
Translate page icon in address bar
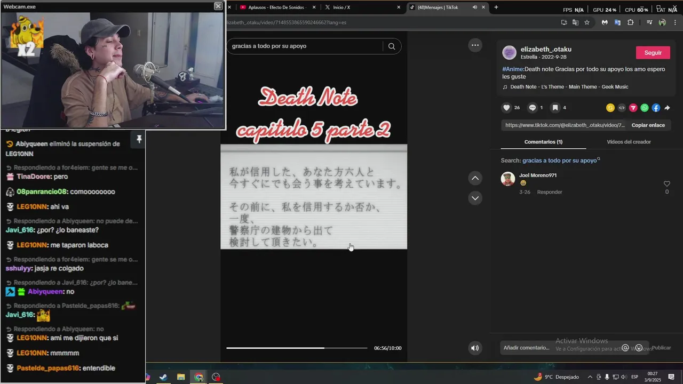click(x=575, y=22)
